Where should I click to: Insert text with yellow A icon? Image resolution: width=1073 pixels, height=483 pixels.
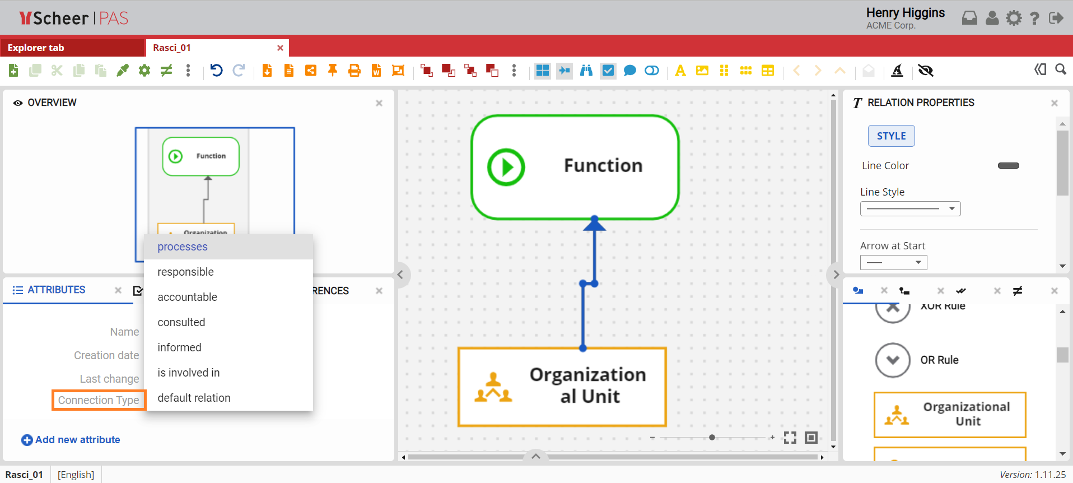click(680, 71)
